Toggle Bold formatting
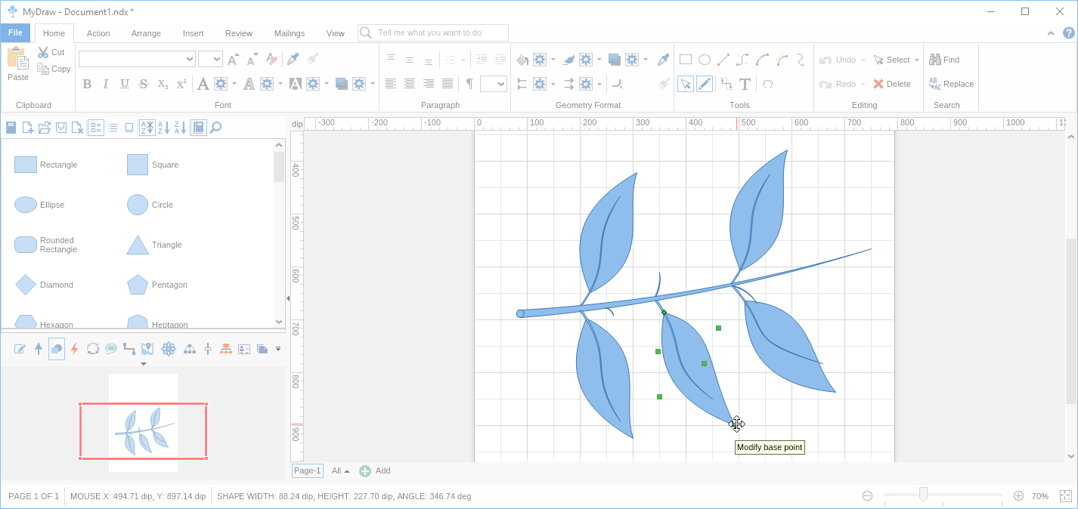 point(87,84)
